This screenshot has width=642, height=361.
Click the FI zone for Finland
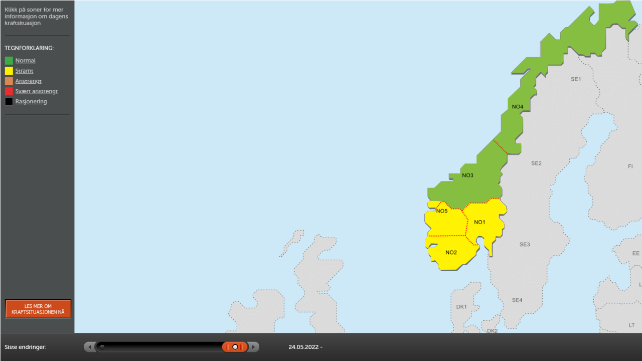click(x=630, y=165)
